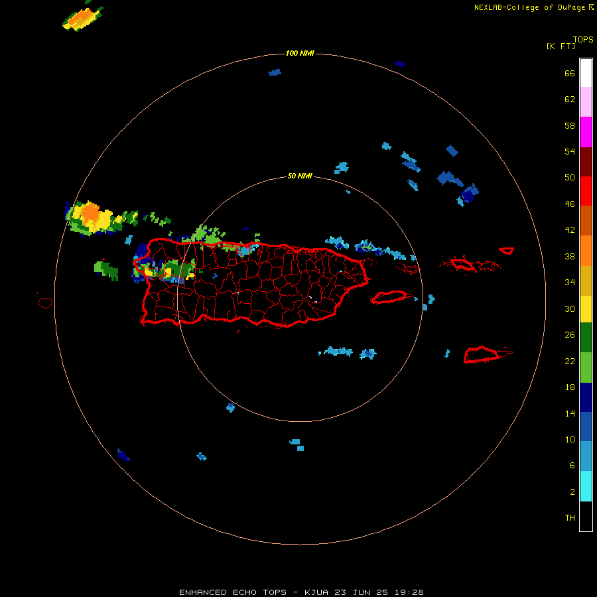Click the 6 legend value

tap(572, 466)
